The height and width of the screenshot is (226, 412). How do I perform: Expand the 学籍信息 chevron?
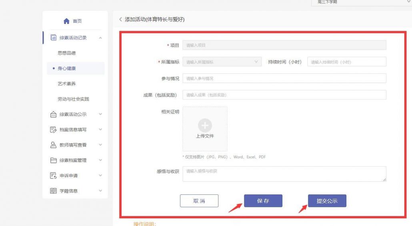[x=100, y=190]
